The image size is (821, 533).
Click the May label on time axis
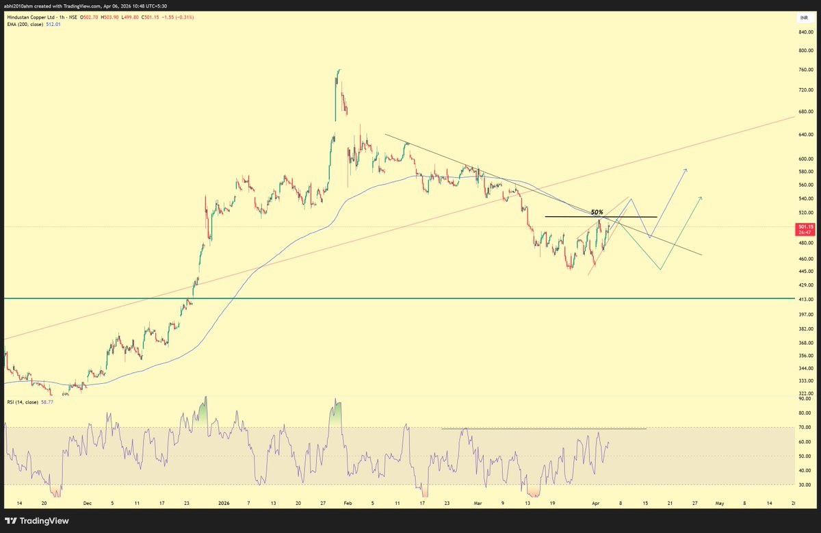point(719,503)
